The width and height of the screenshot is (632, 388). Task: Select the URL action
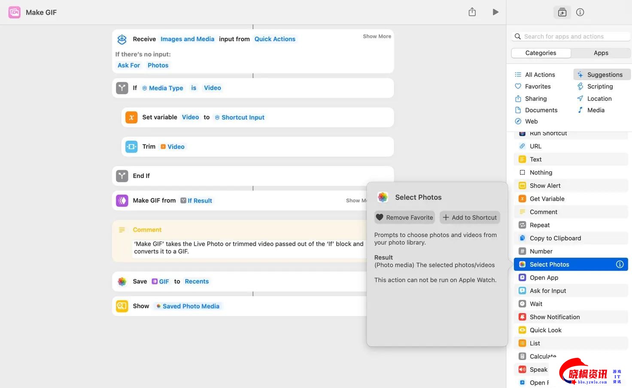(571, 146)
